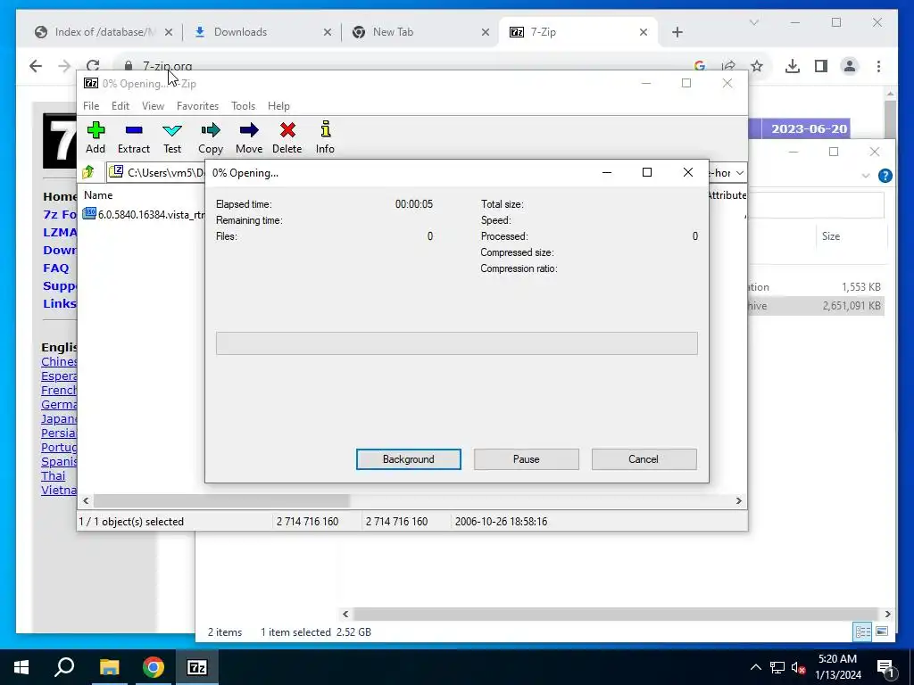The image size is (914, 685).
Task: Click the Copy toolbar icon
Action: [x=211, y=137]
